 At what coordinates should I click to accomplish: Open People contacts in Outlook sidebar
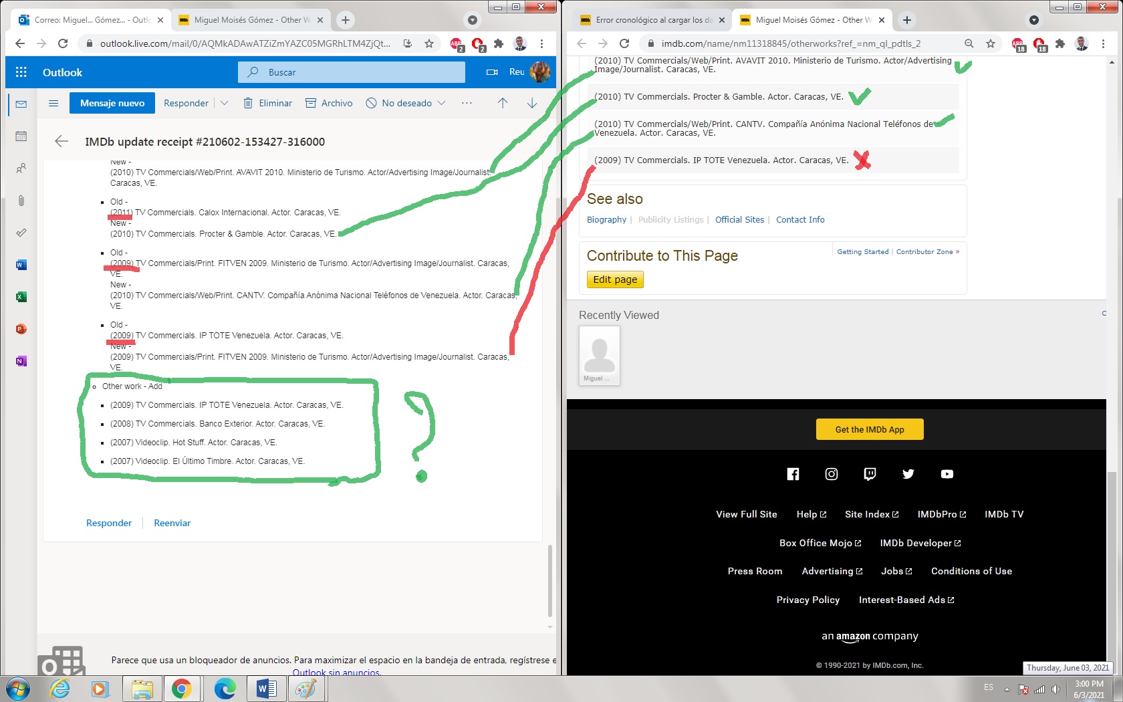pos(21,168)
